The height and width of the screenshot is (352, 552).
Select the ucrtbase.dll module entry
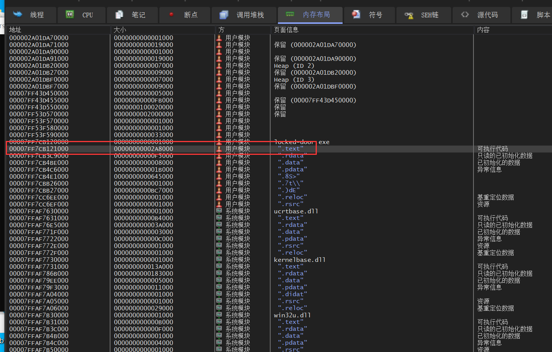pyautogui.click(x=296, y=211)
